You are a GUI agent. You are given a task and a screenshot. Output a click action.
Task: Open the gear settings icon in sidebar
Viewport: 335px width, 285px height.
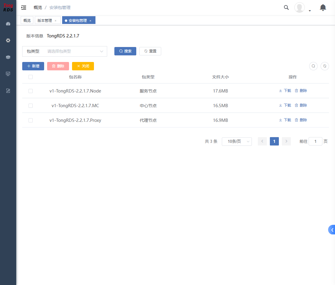[x=8, y=40]
